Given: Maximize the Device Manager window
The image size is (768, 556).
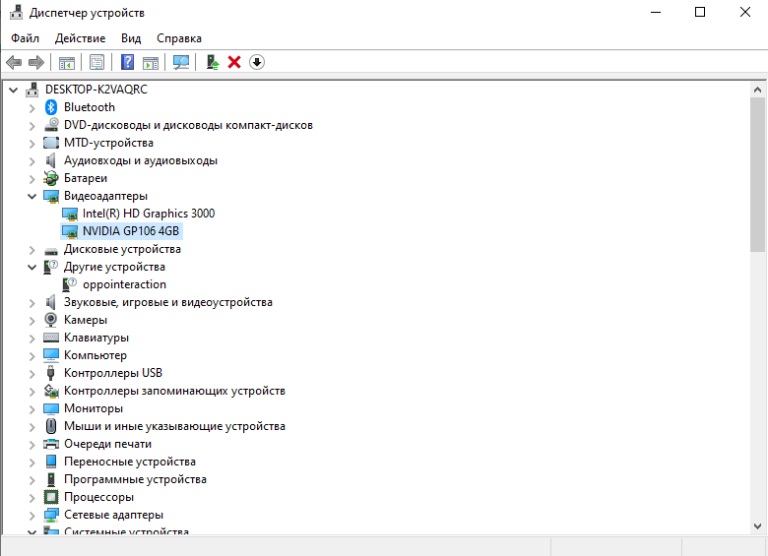Looking at the screenshot, I should (x=700, y=12).
